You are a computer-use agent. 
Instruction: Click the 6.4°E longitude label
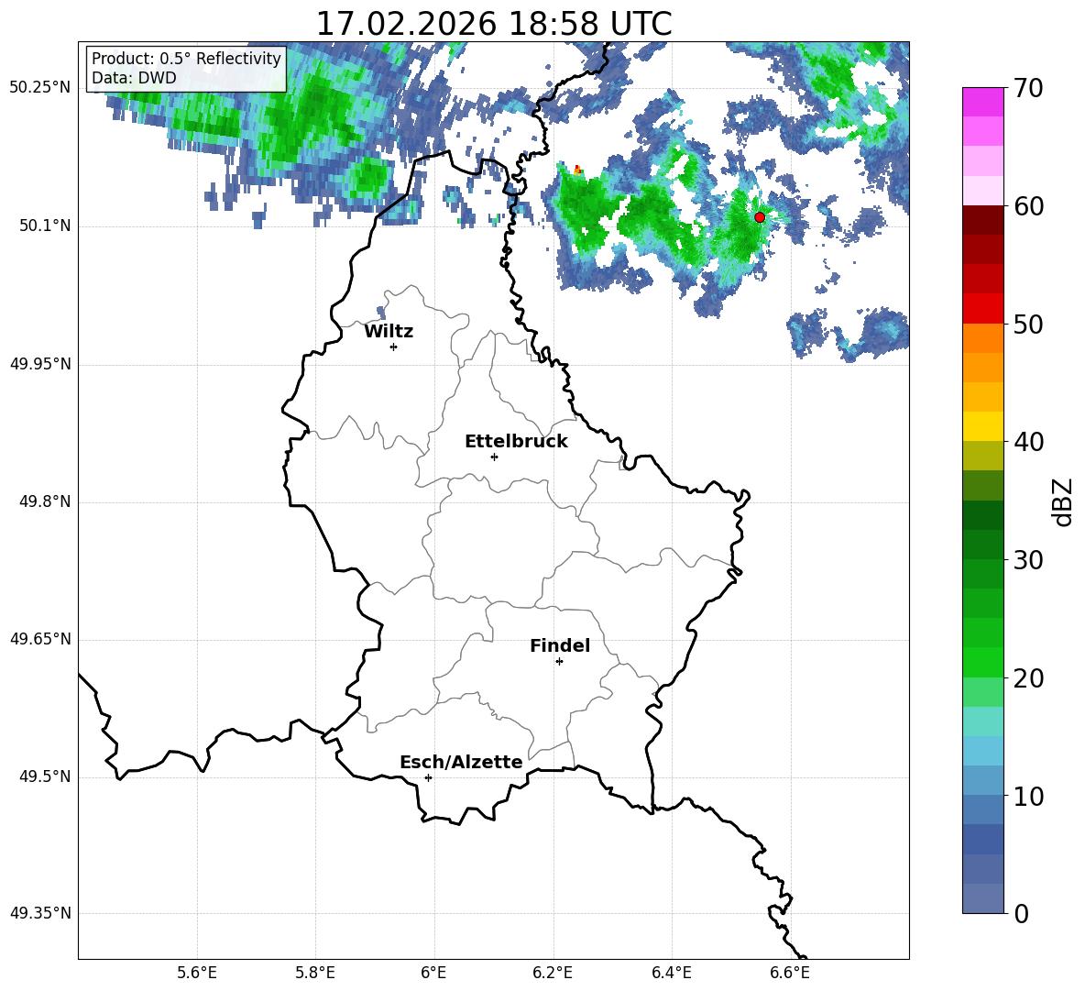pyautogui.click(x=671, y=974)
